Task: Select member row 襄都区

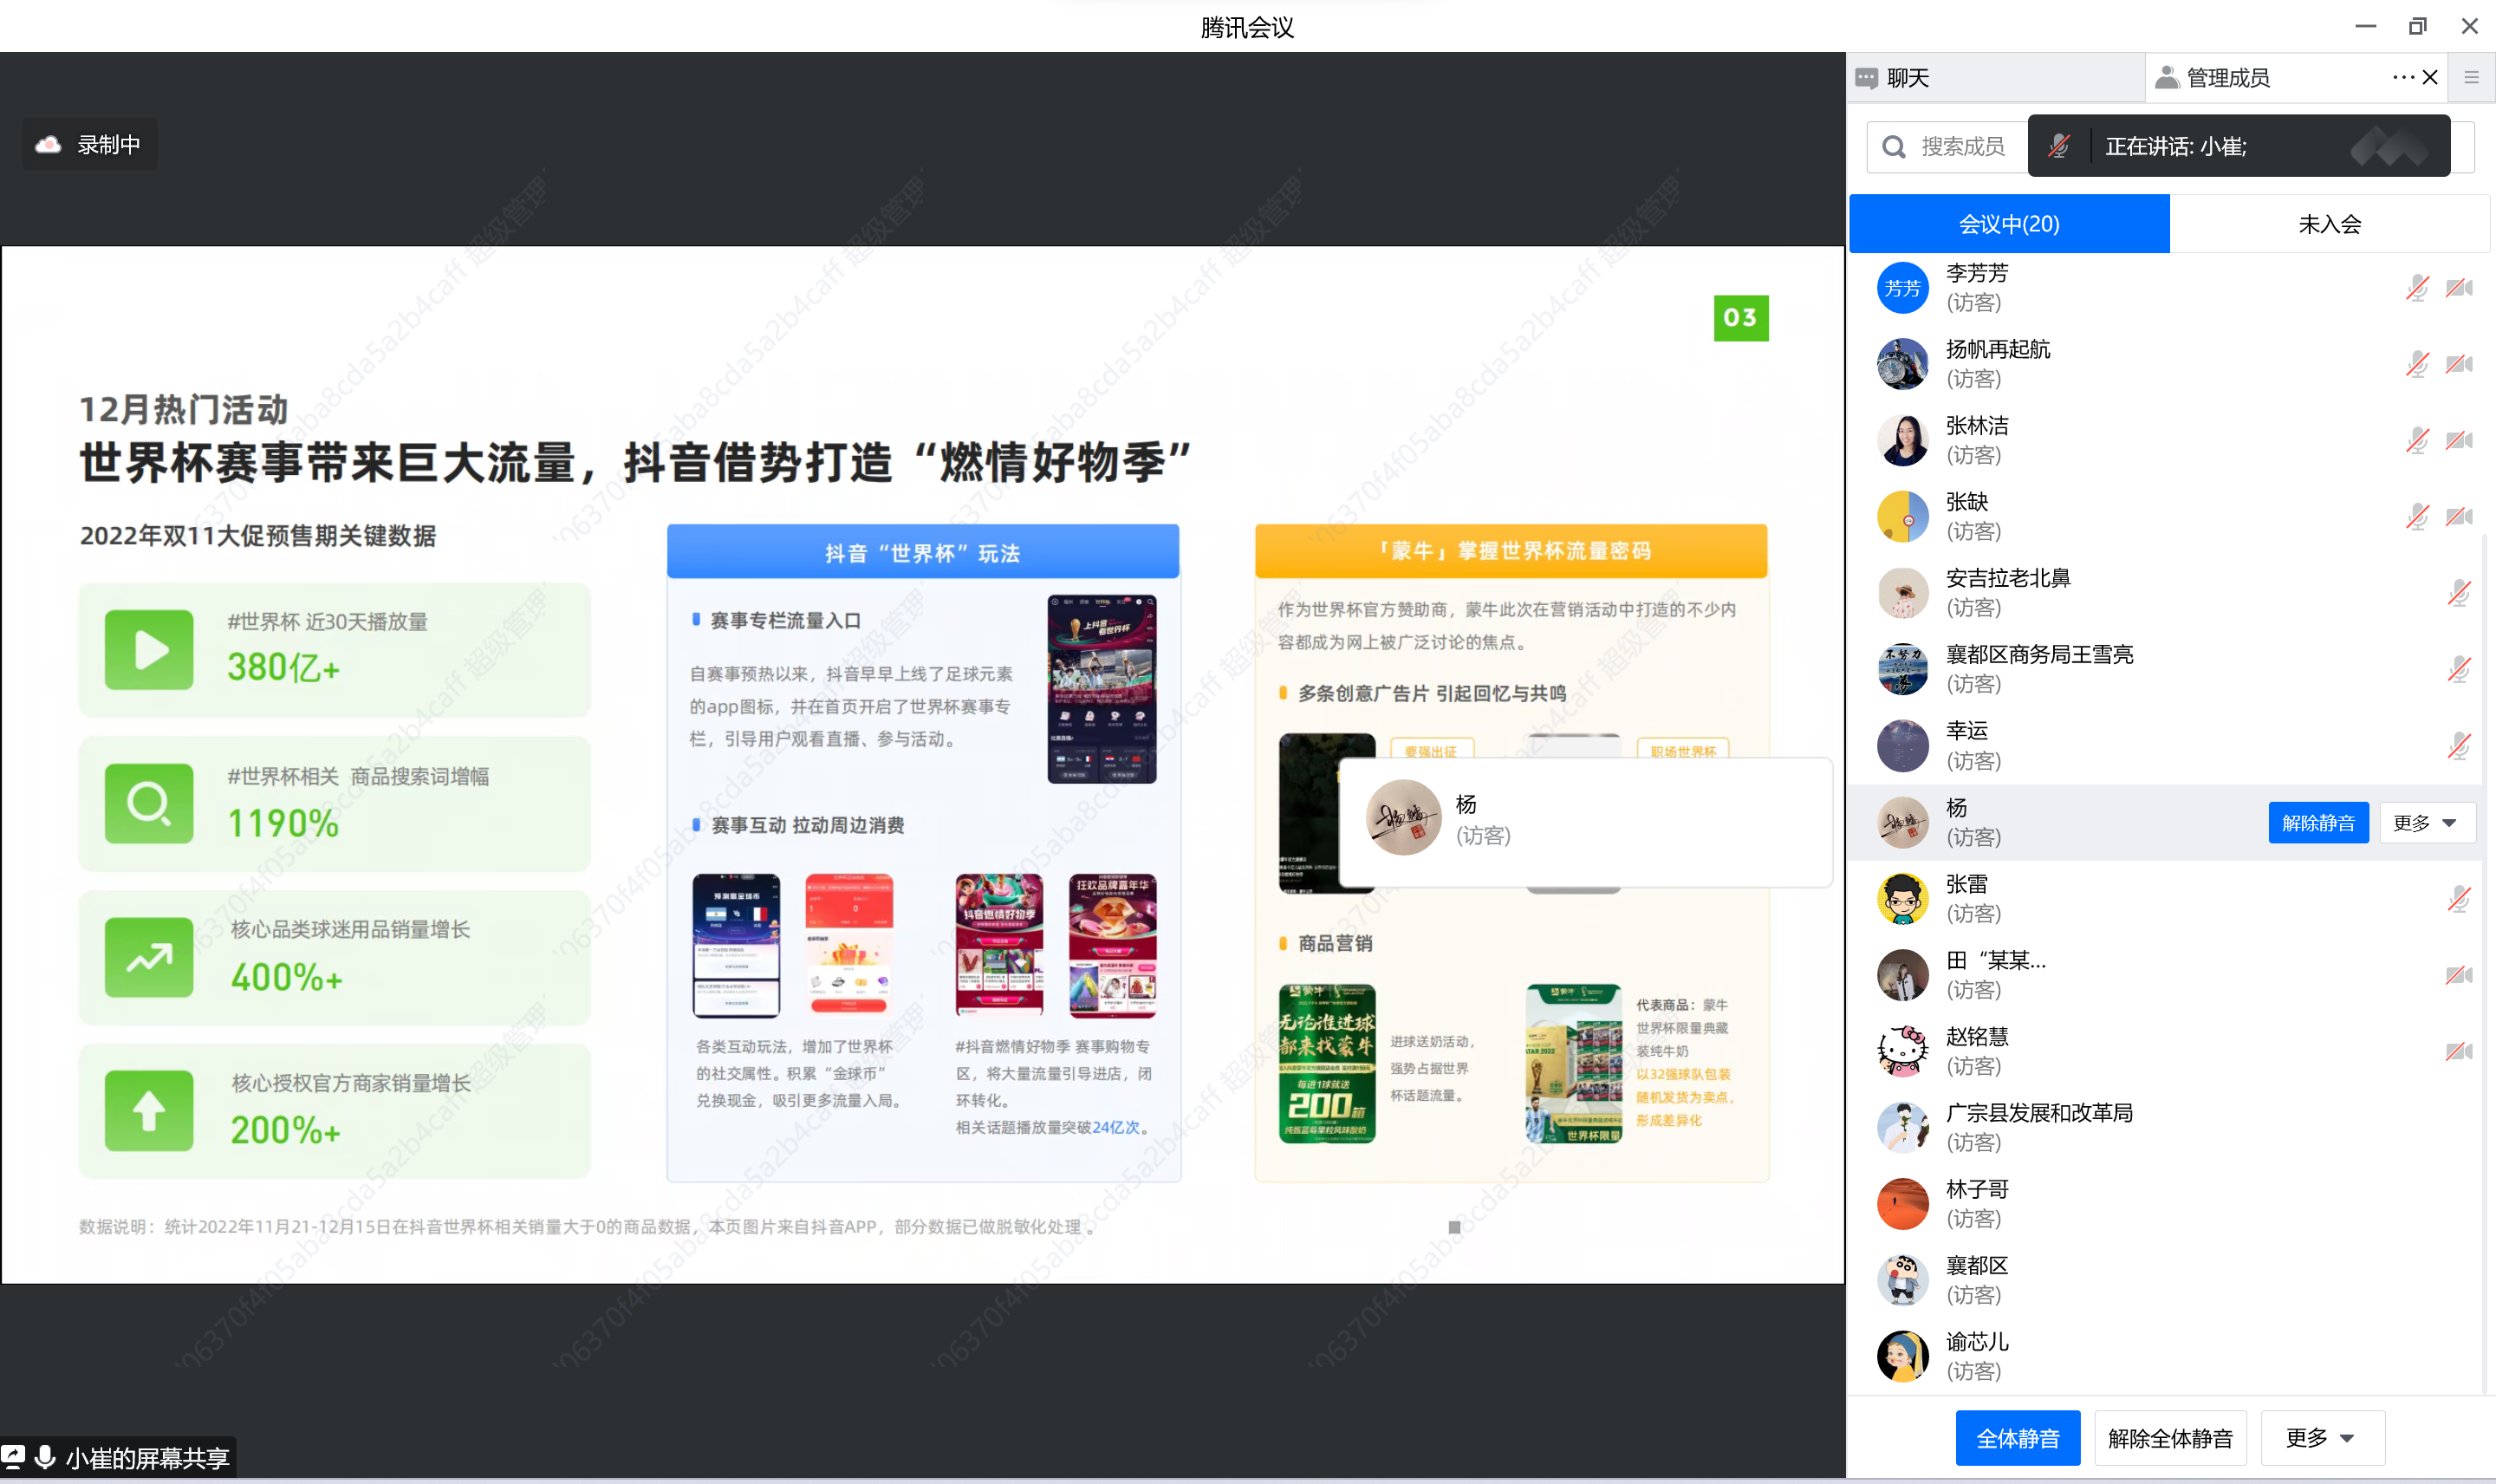Action: [2165, 1281]
